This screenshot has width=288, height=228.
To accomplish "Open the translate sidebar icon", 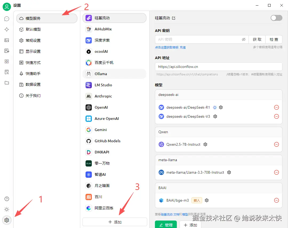I will pyautogui.click(x=7, y=51).
